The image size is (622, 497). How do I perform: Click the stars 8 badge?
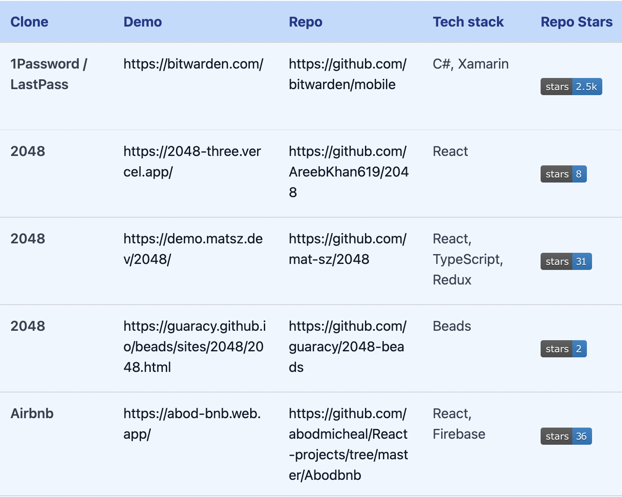coord(563,174)
